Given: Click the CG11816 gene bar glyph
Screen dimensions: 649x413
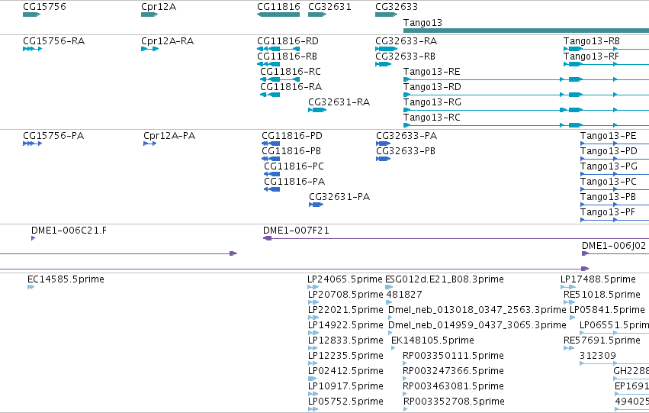Looking at the screenshot, I should pyautogui.click(x=278, y=15).
